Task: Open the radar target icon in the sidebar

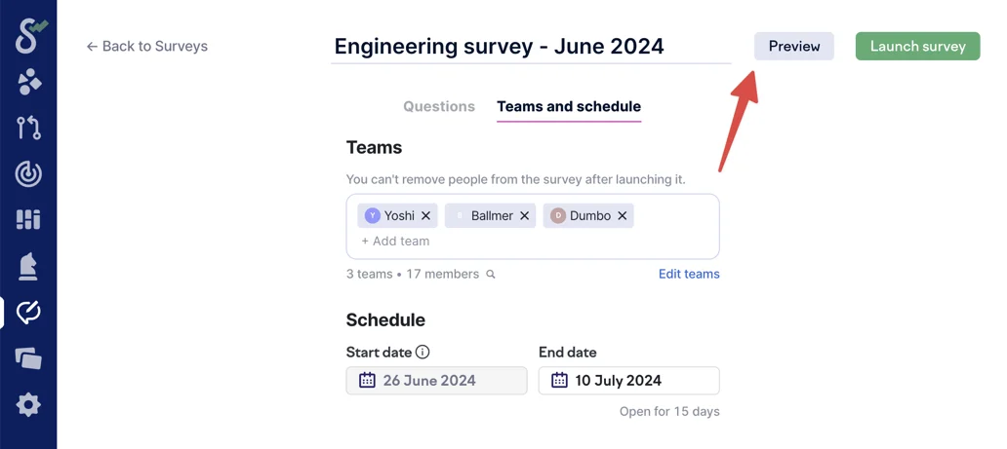Action: [x=28, y=174]
